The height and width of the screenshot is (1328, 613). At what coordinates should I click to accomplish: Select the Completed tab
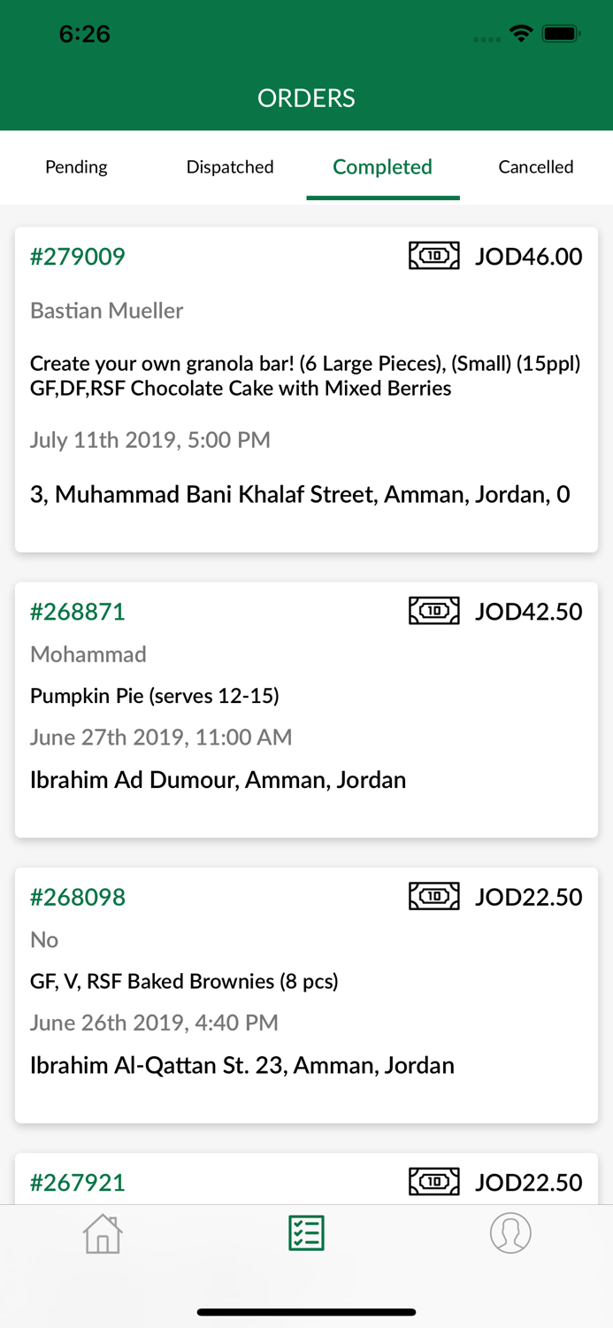coord(382,166)
